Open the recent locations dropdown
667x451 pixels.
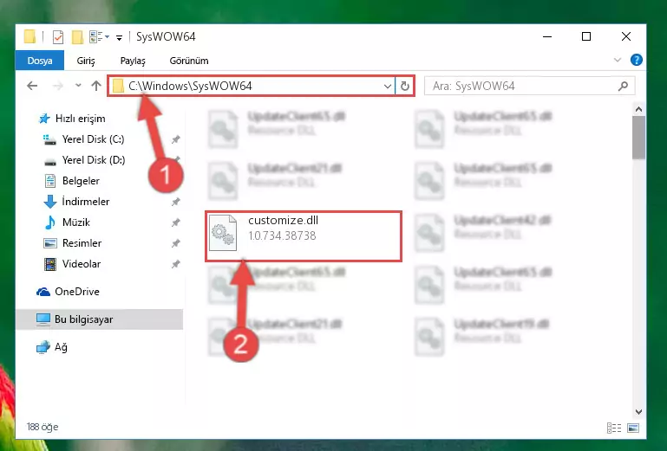[78, 86]
